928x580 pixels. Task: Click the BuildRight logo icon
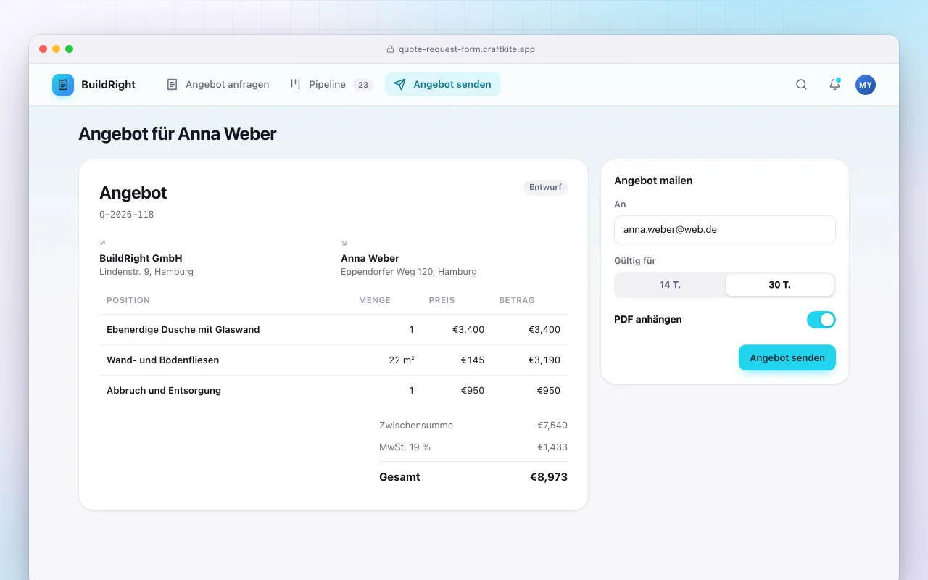click(63, 85)
